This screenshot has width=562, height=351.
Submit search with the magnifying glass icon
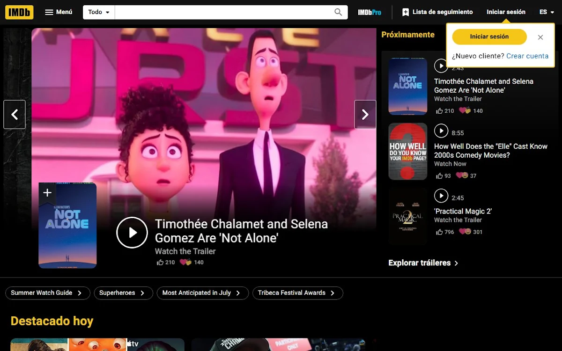coord(338,12)
